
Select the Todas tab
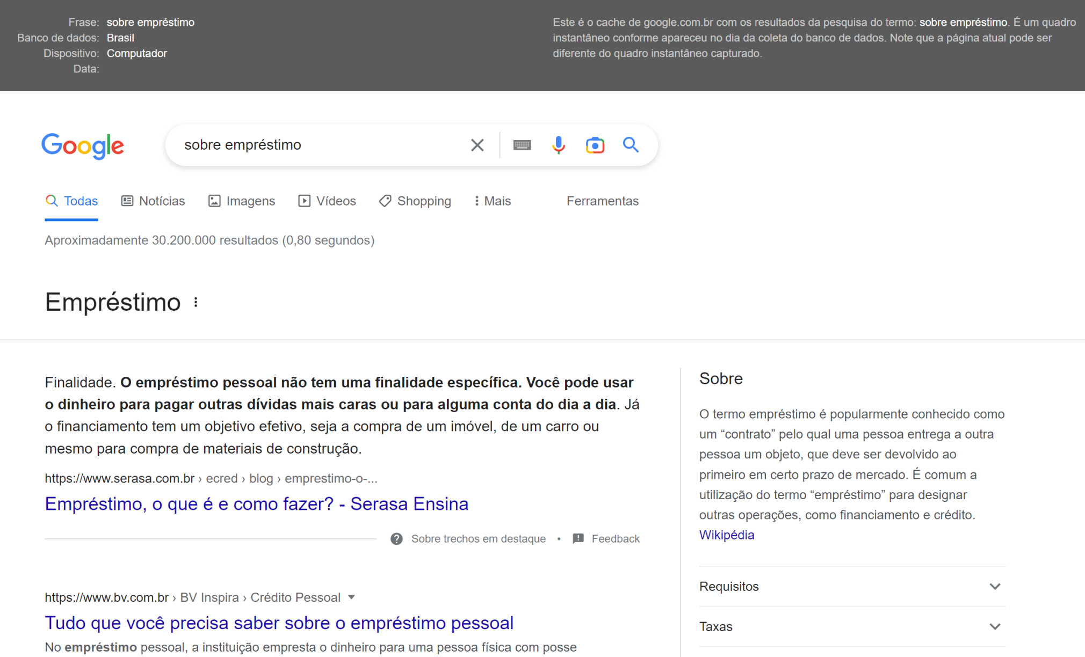pyautogui.click(x=71, y=201)
